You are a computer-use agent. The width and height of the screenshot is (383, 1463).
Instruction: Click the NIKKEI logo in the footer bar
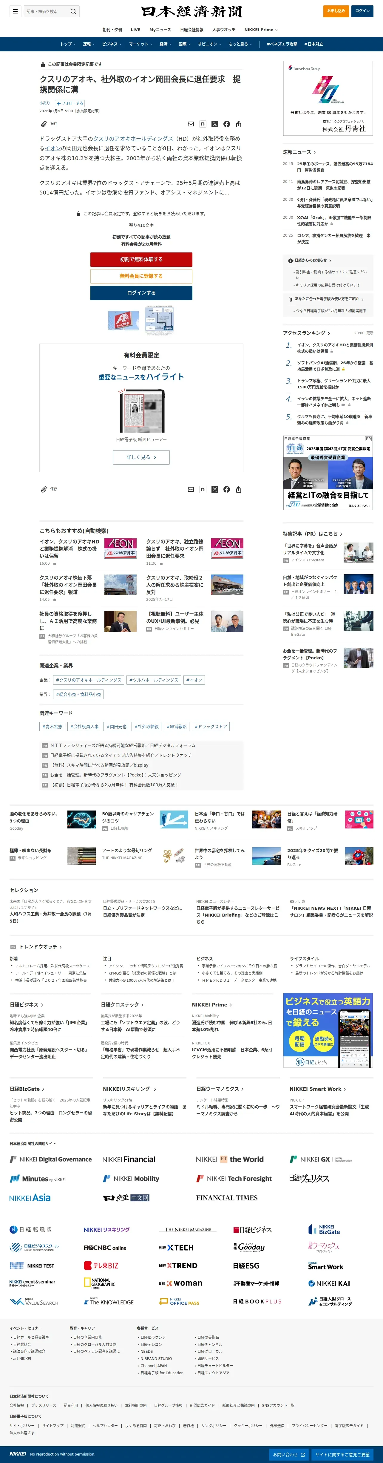click(x=18, y=1454)
